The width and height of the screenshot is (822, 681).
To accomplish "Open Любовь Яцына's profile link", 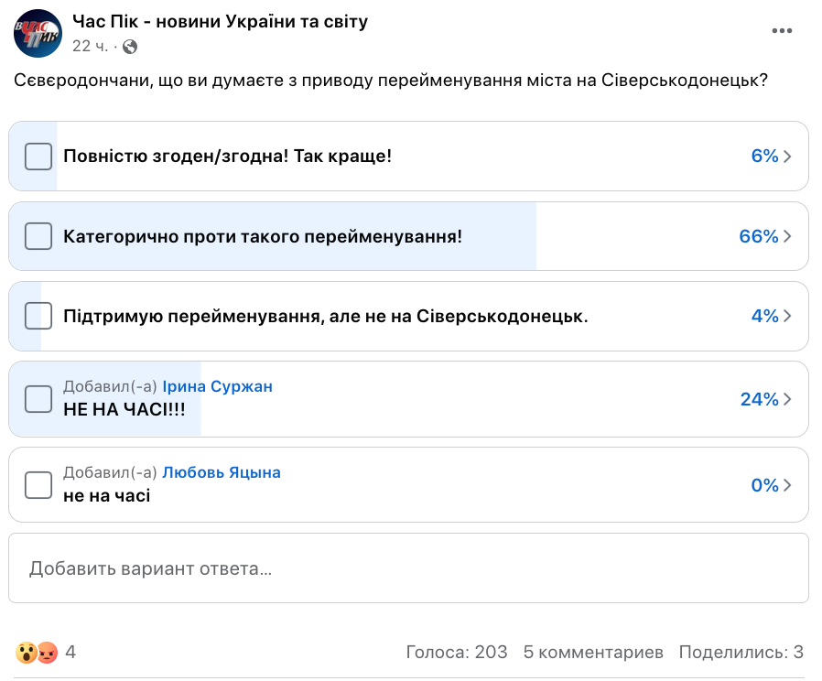I will [x=221, y=472].
